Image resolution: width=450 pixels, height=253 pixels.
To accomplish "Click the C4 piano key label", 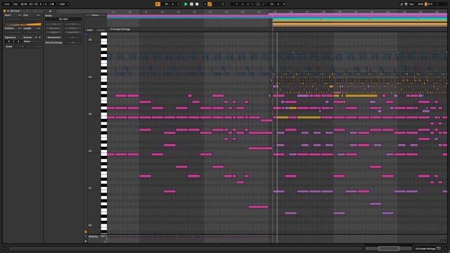I will [x=90, y=77].
